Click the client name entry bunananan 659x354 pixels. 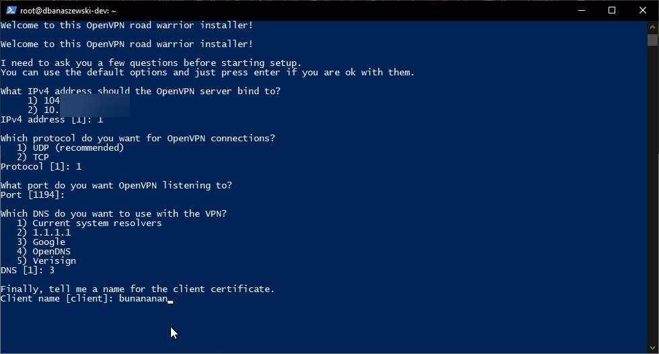[x=143, y=298]
